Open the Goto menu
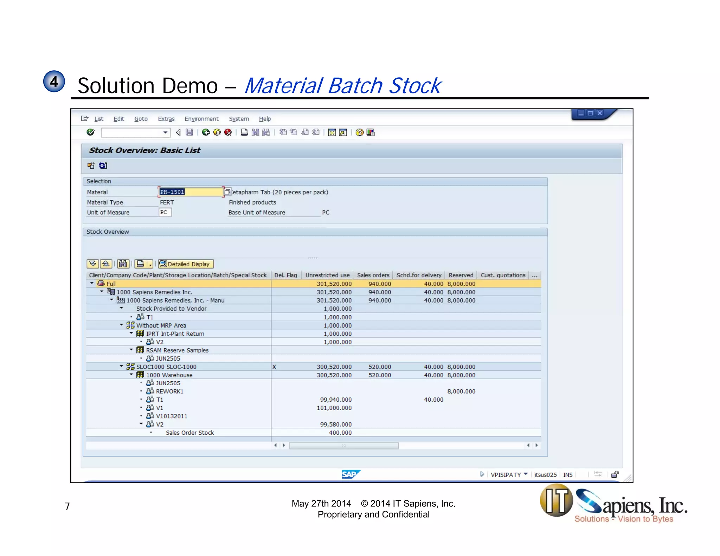Screen dimensions: 720x556 coord(141,119)
